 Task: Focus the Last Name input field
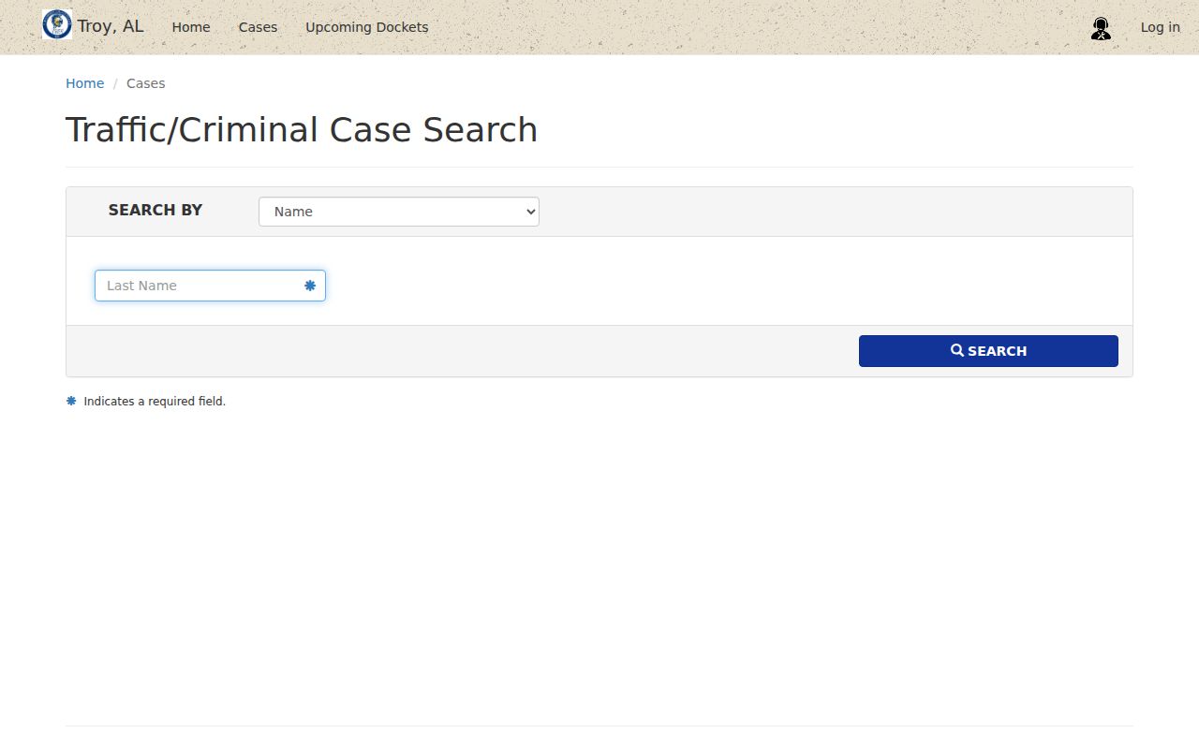(210, 286)
